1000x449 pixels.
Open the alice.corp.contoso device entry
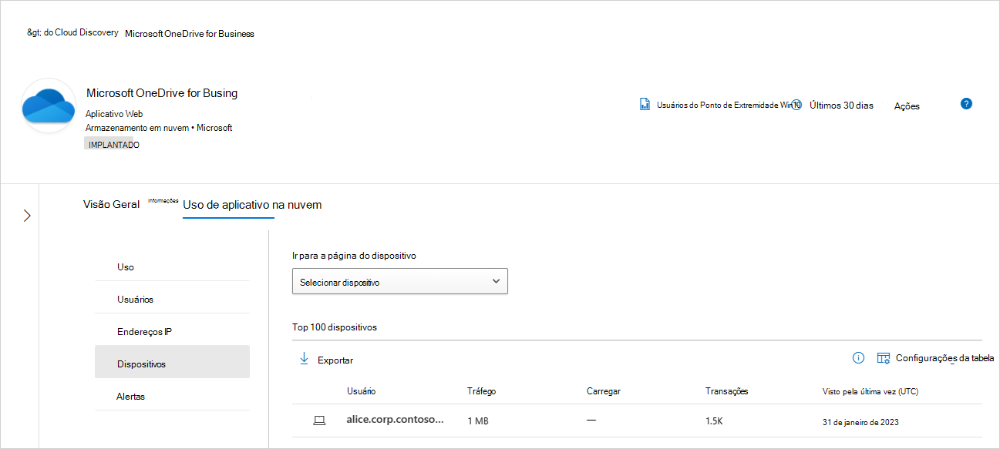[x=395, y=420]
